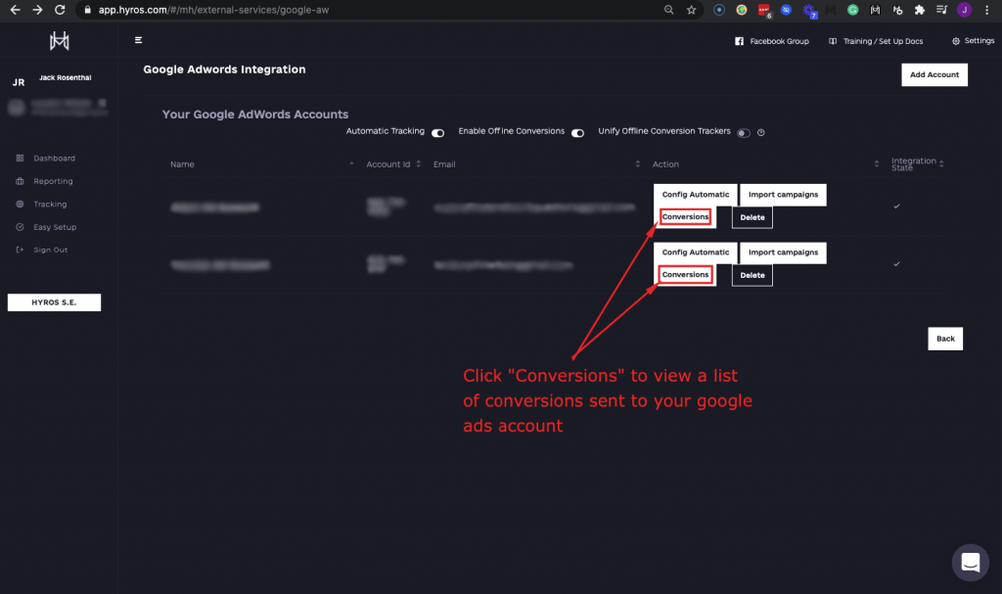Image resolution: width=1002 pixels, height=594 pixels.
Task: Click the Your Google AdWords Accounts heading
Action: pyautogui.click(x=255, y=114)
